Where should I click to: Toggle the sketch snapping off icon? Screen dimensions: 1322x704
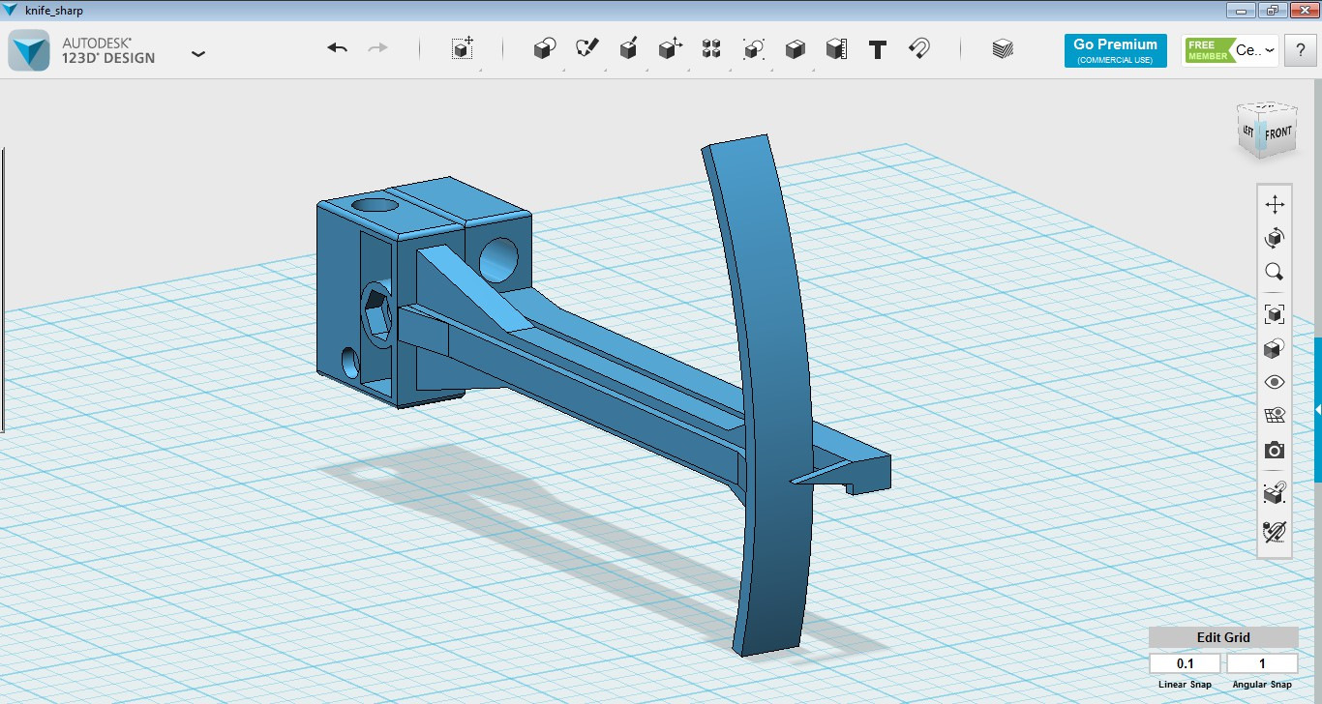coord(1275,531)
